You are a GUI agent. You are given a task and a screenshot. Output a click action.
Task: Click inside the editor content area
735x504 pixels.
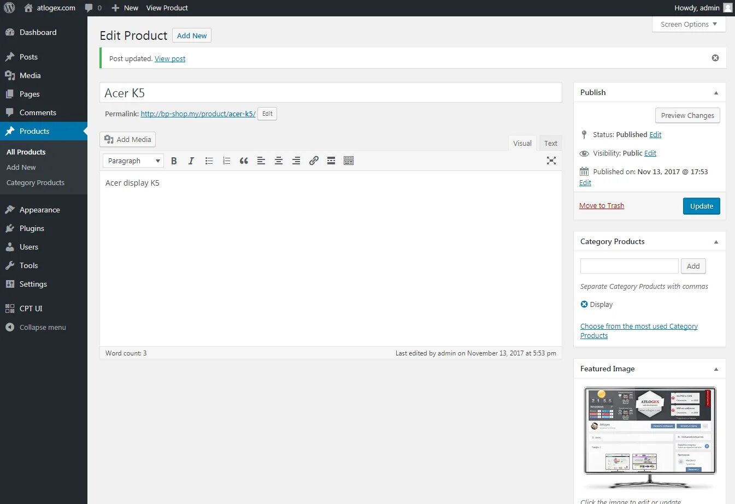[x=331, y=258]
